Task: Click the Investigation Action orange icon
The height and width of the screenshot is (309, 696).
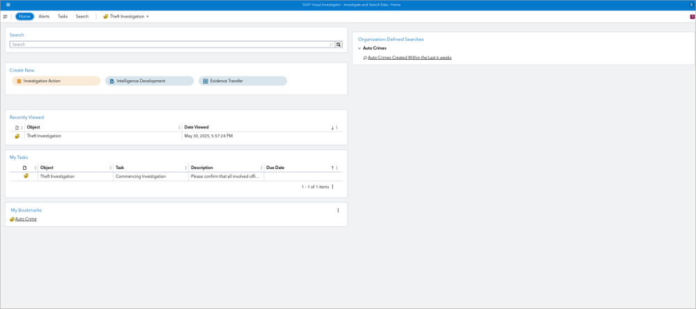Action: click(x=19, y=81)
